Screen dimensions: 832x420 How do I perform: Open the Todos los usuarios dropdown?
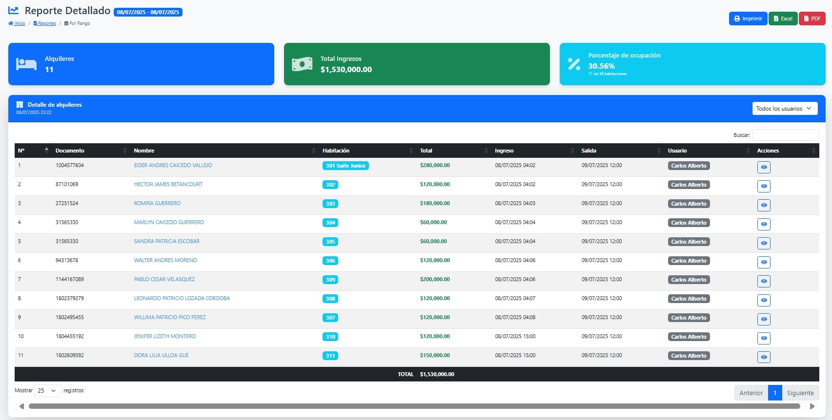(784, 109)
